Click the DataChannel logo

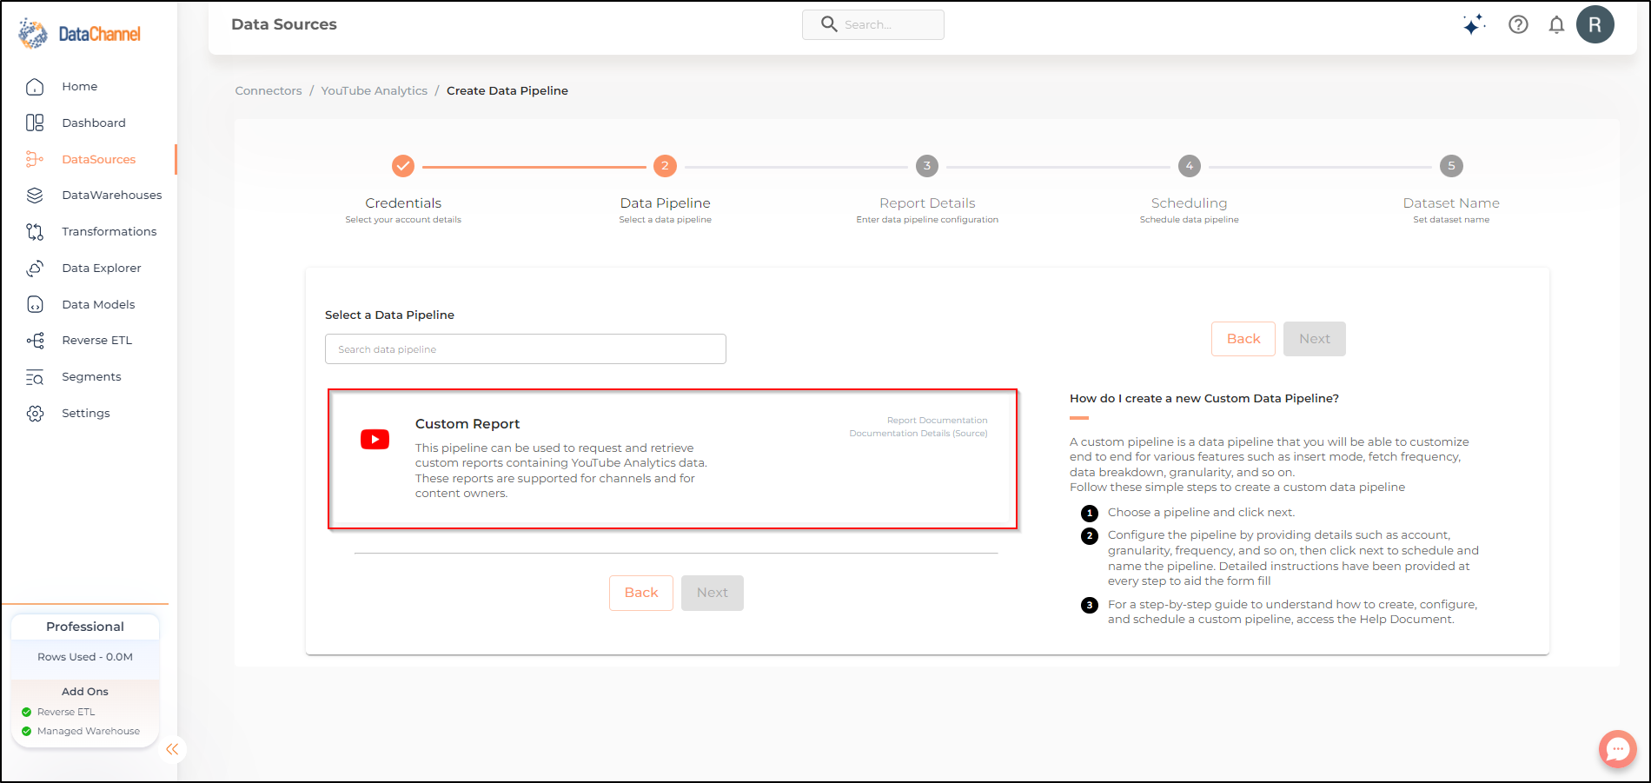(80, 34)
